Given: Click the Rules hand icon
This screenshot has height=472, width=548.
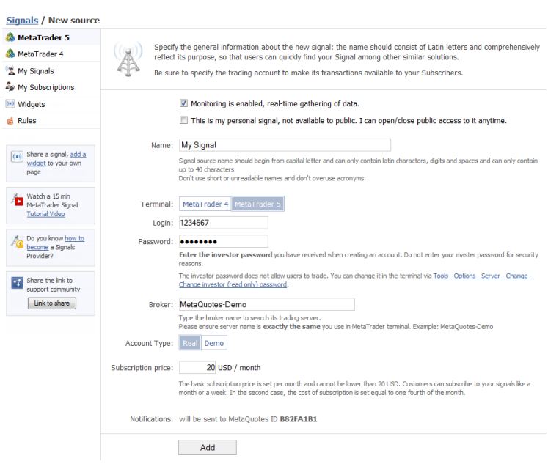Looking at the screenshot, I should [x=10, y=121].
